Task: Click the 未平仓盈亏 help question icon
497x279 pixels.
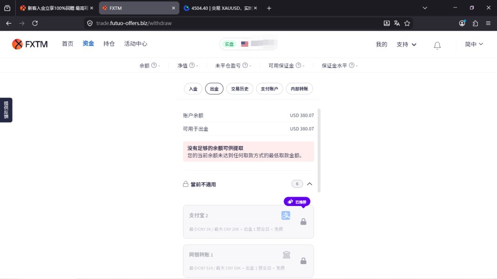Action: (x=245, y=65)
